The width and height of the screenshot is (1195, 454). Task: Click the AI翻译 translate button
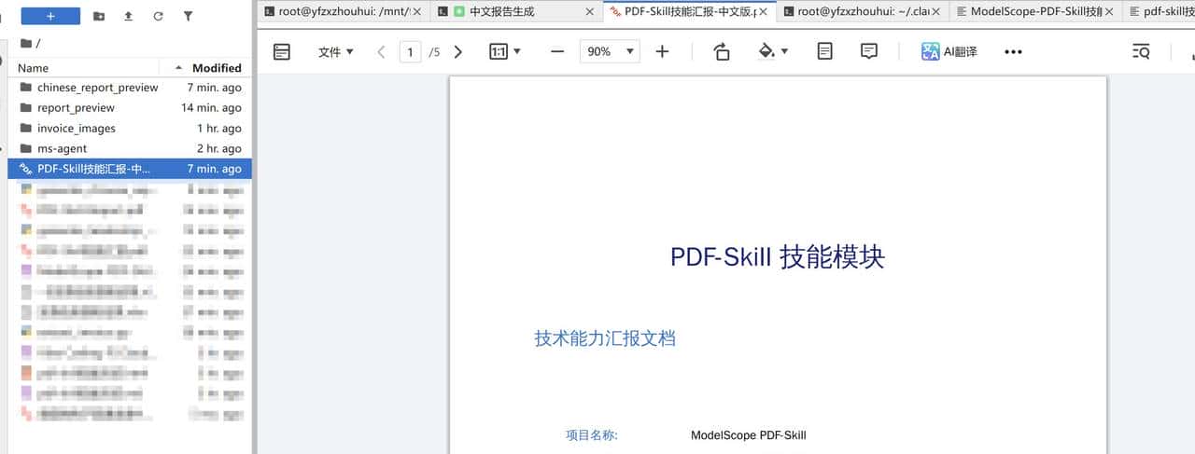point(949,52)
